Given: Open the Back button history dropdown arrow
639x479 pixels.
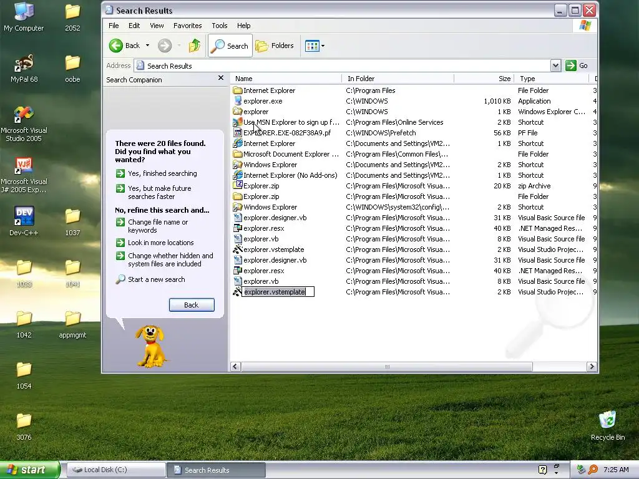Looking at the screenshot, I should tap(147, 46).
